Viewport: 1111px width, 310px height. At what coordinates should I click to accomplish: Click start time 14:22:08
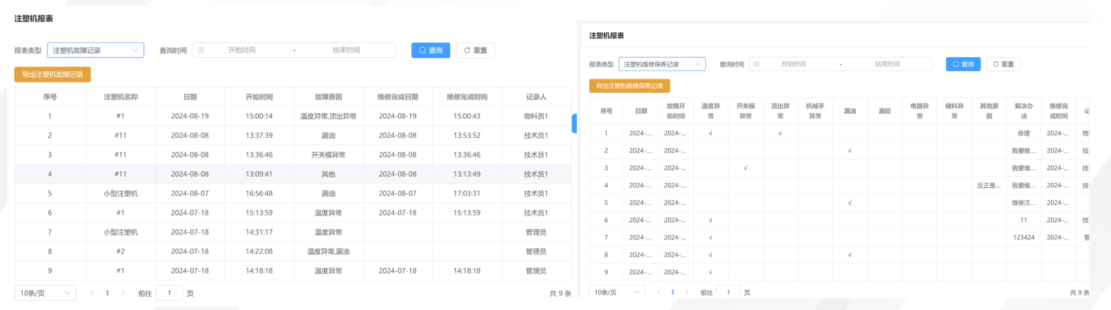[259, 251]
